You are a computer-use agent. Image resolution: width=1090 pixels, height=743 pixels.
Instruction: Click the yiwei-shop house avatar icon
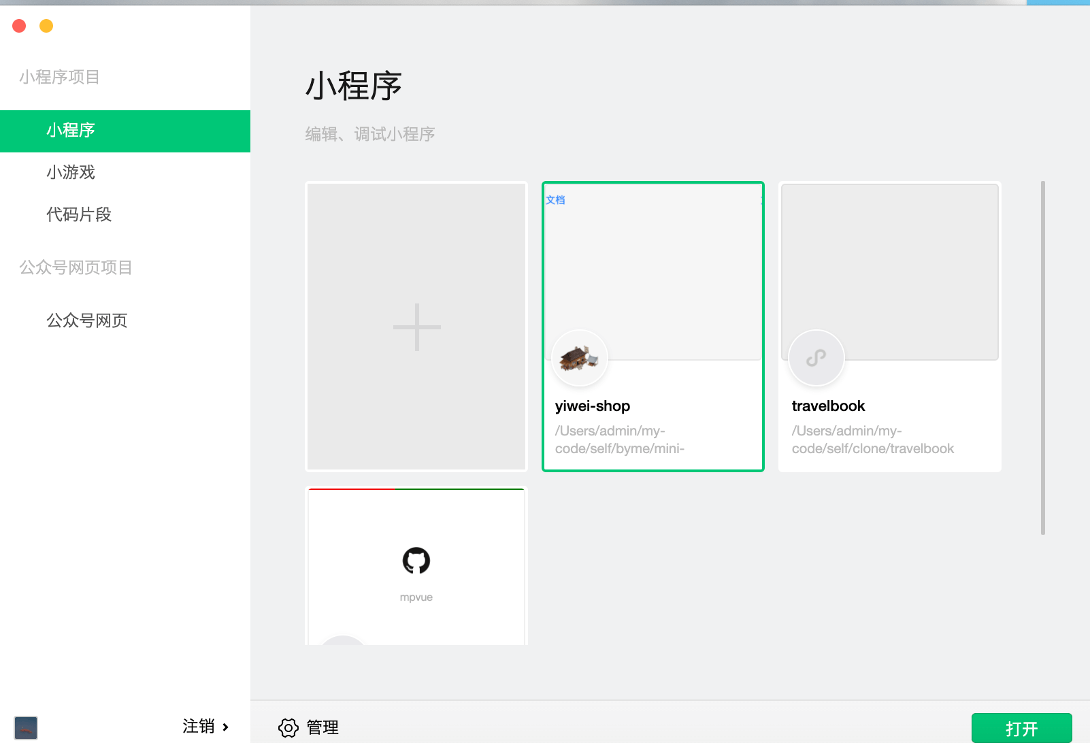point(579,358)
